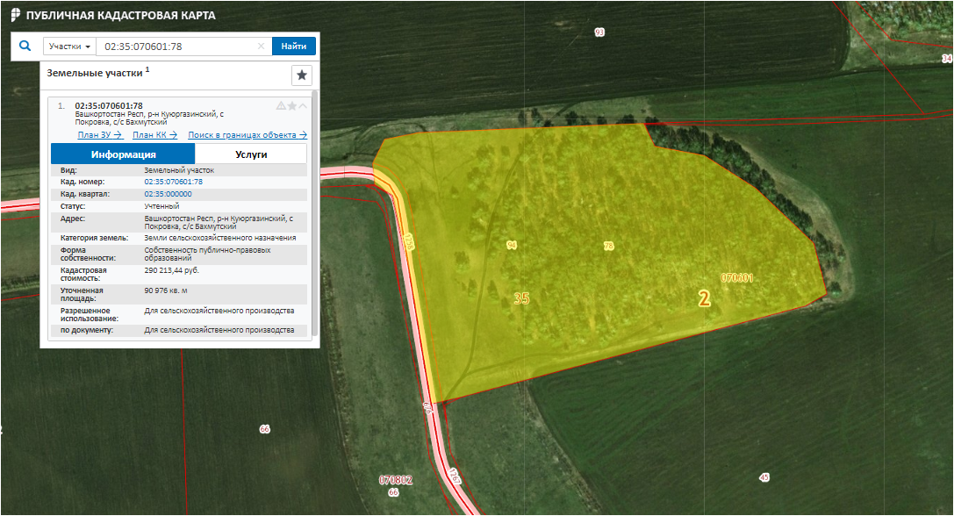
Task: Follow cadastral number link 02:35:070601:78
Action: 173,182
